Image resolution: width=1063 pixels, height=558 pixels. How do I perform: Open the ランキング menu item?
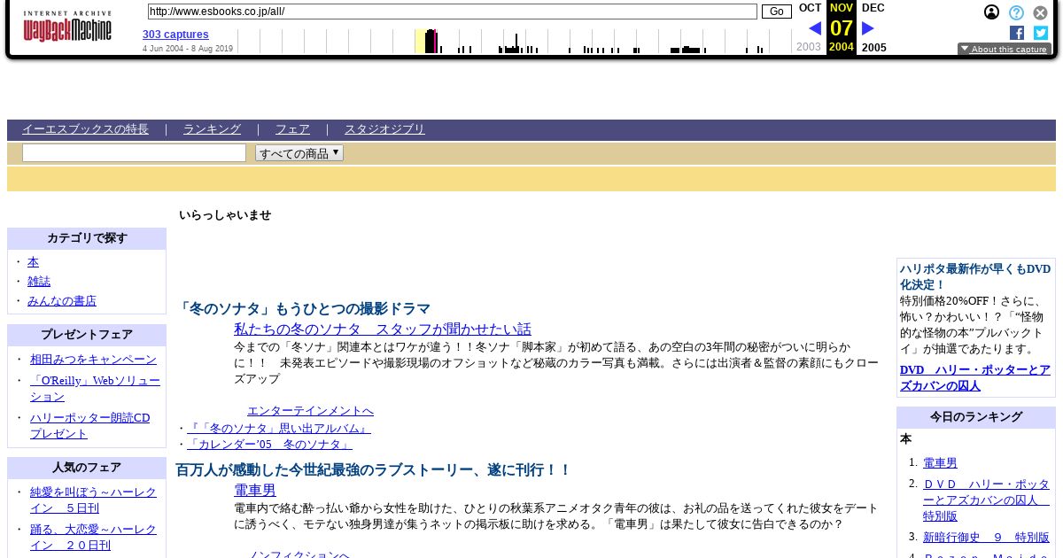[212, 129]
